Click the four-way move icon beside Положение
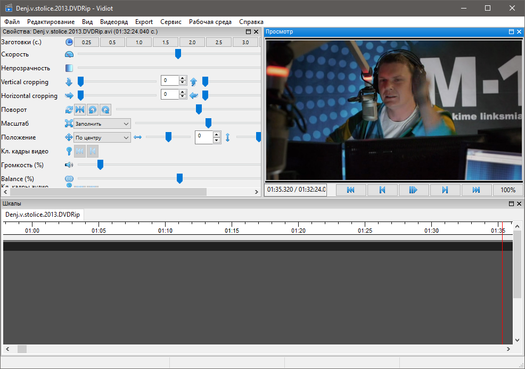Image resolution: width=525 pixels, height=369 pixels. pos(69,137)
